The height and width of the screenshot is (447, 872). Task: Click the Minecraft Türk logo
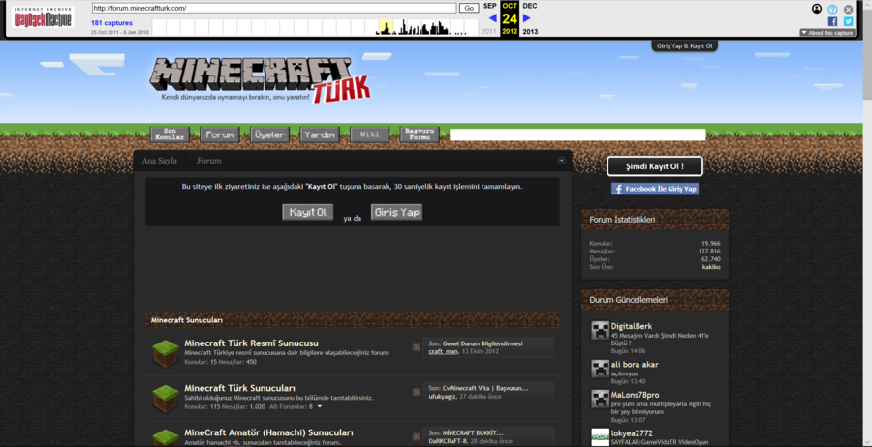tap(261, 79)
